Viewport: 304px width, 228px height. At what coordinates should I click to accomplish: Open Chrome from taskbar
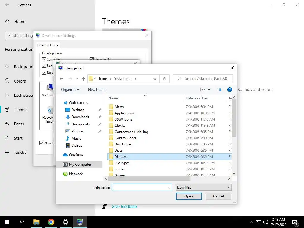pyautogui.click(x=51, y=222)
